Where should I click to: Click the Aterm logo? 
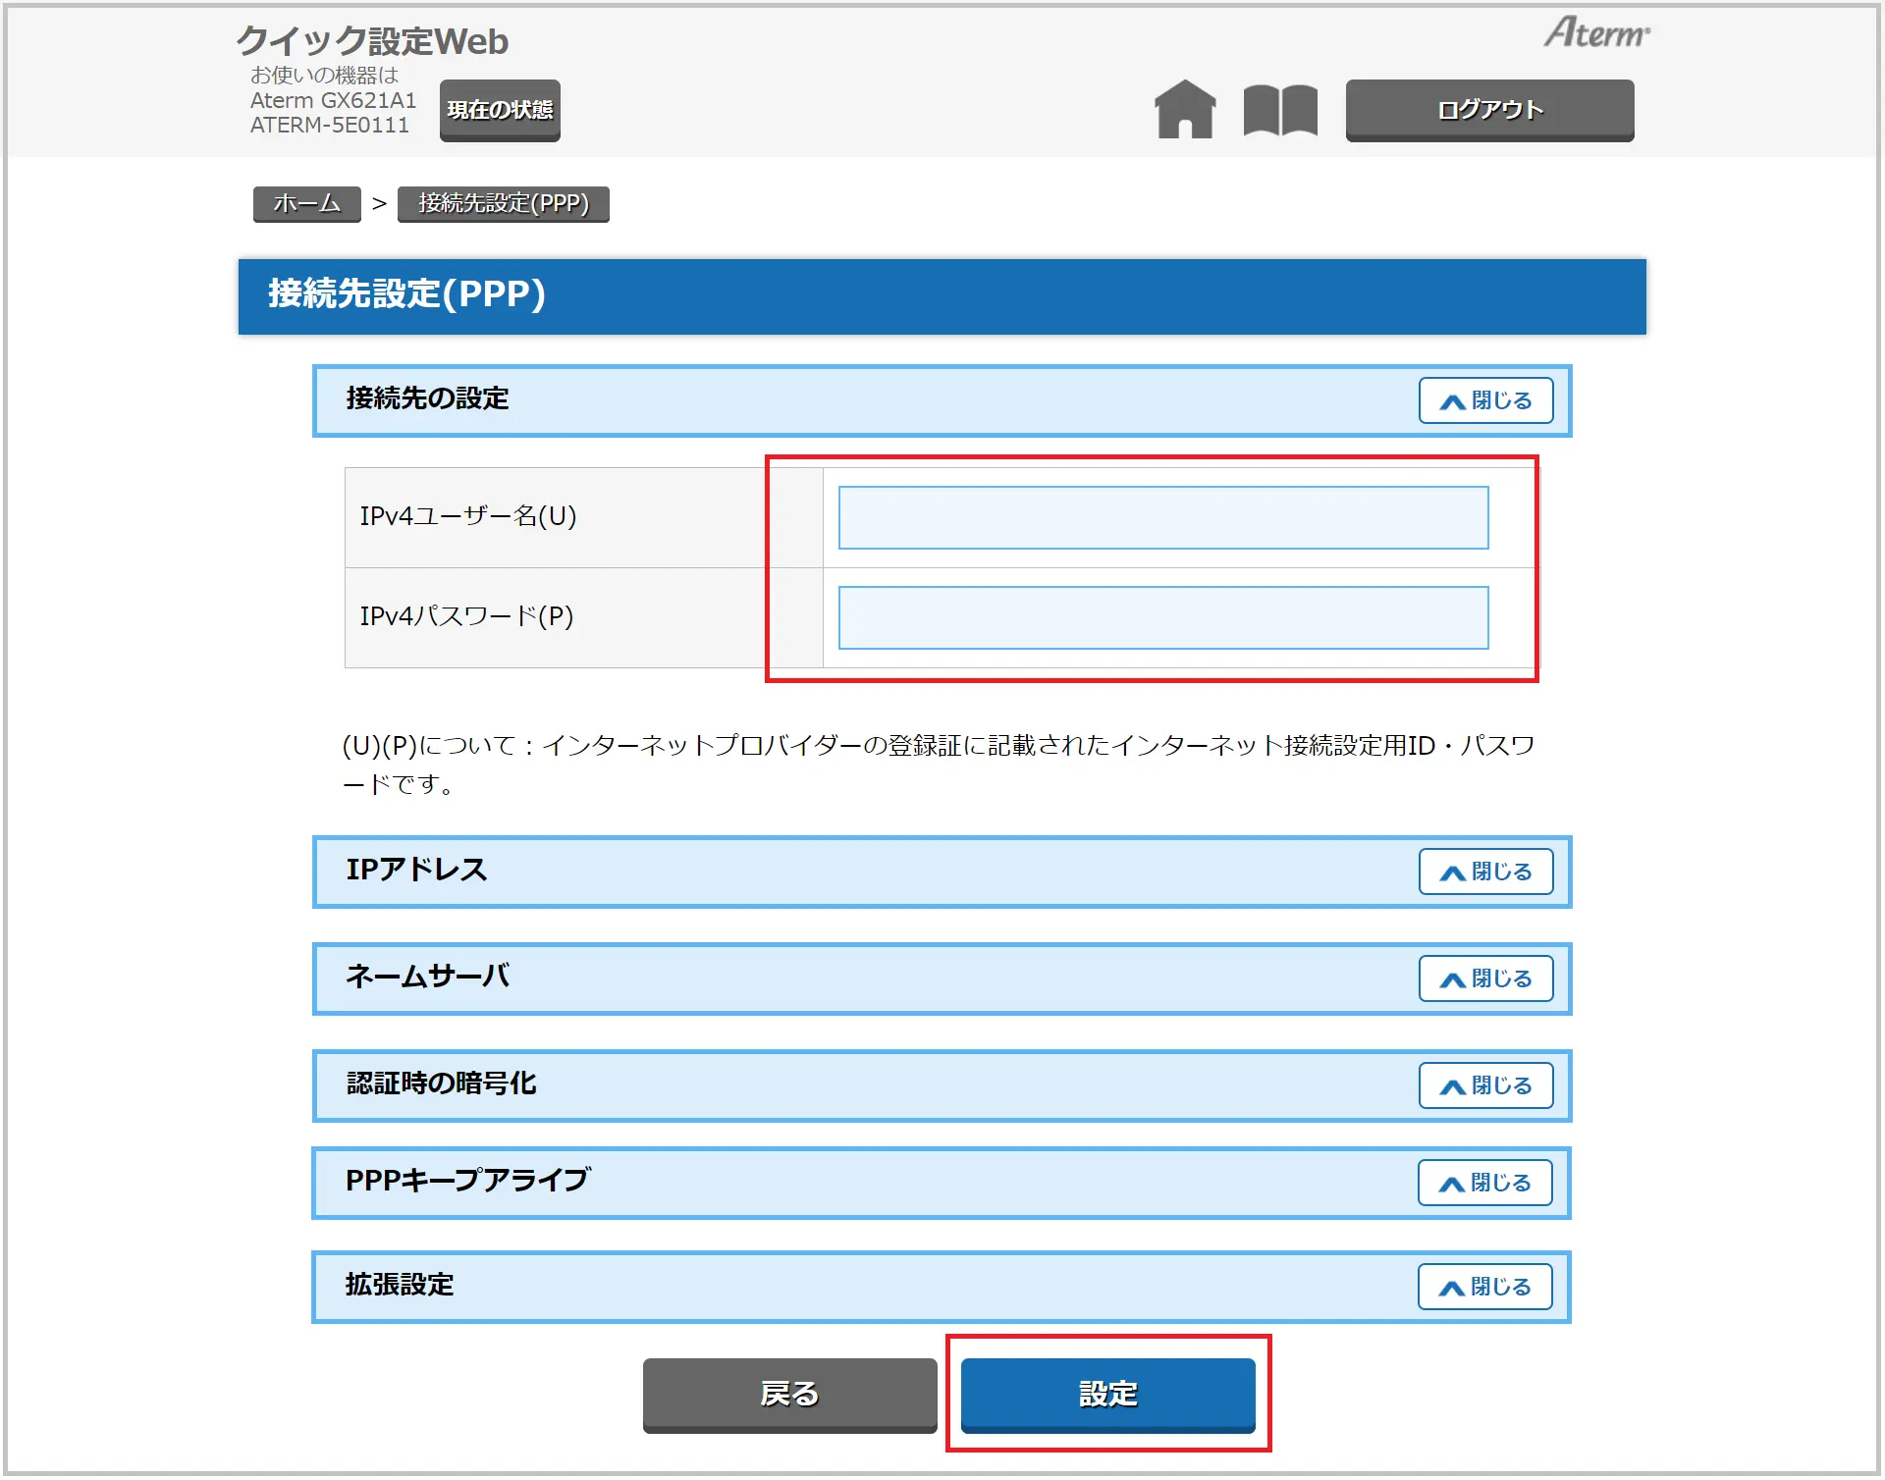coord(1597,32)
